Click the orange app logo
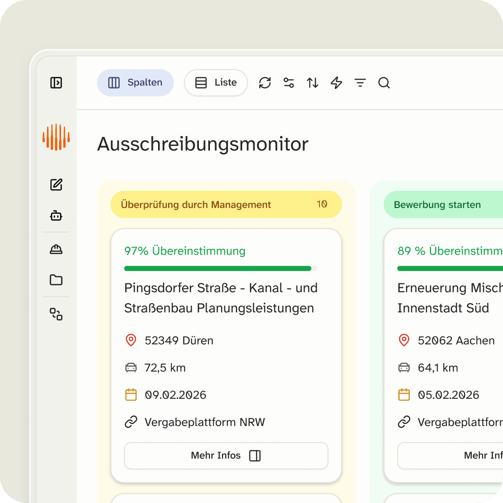 pyautogui.click(x=56, y=137)
